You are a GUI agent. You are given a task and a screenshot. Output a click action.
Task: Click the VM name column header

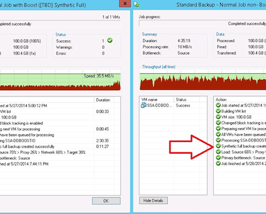click(157, 100)
